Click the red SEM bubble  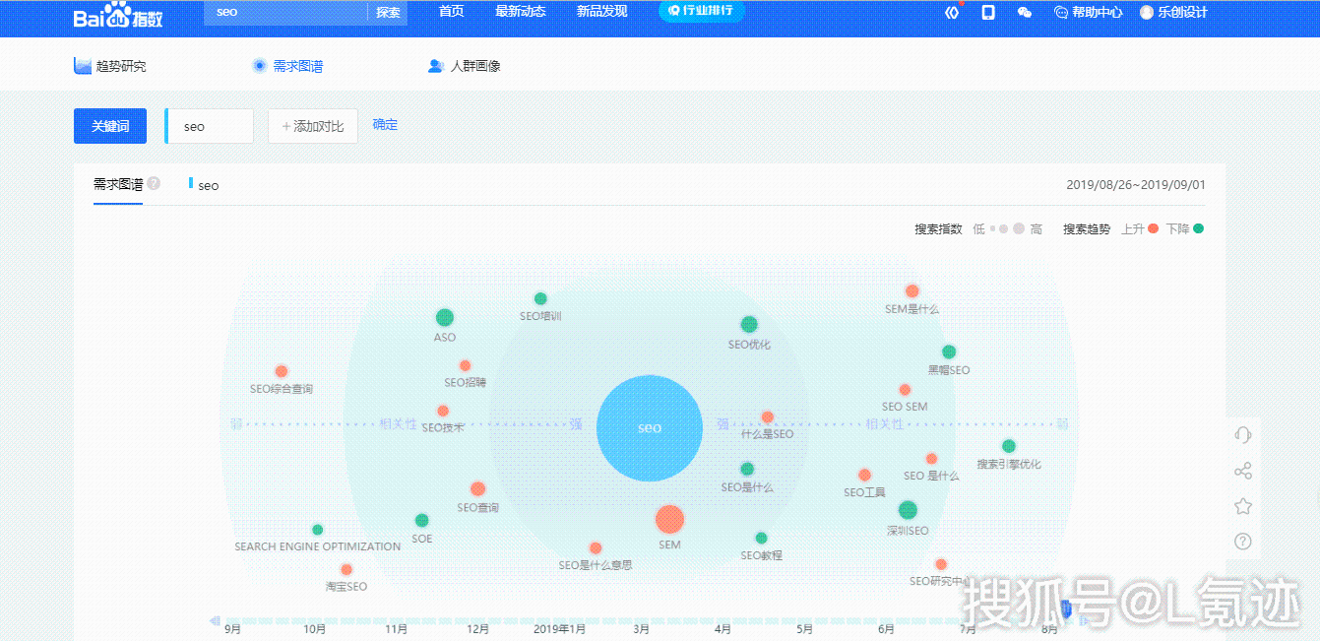[x=669, y=519]
